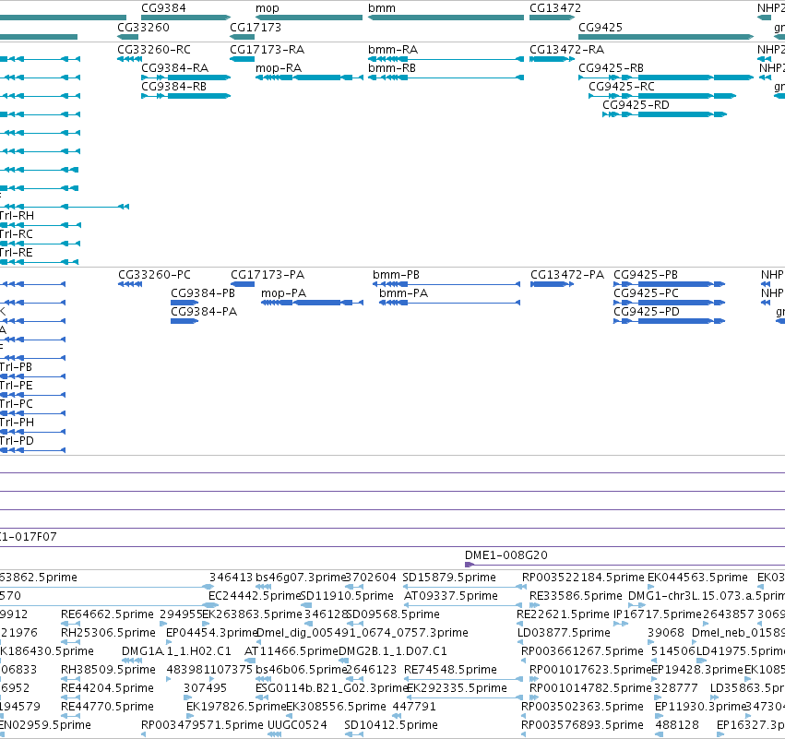Select the bmm gene feature
The height and width of the screenshot is (739, 785).
[446, 18]
